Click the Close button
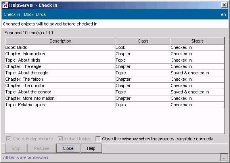Screen dimensions: 230x163 [x=68, y=148]
